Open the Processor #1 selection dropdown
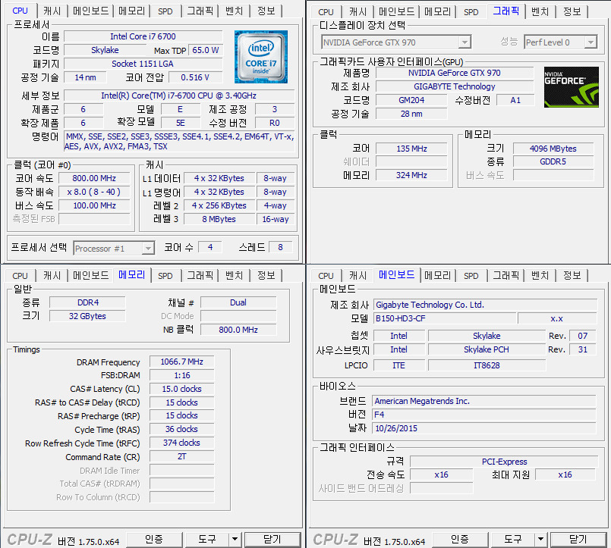Screen dimensions: 611x548 (x=148, y=248)
